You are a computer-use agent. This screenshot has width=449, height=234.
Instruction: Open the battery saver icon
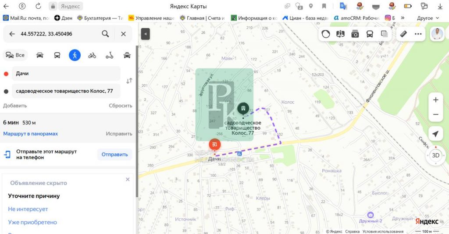[408, 6]
